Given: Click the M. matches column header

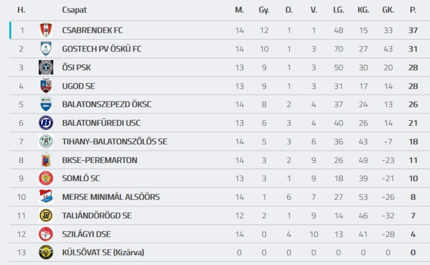Looking at the screenshot, I should (239, 10).
